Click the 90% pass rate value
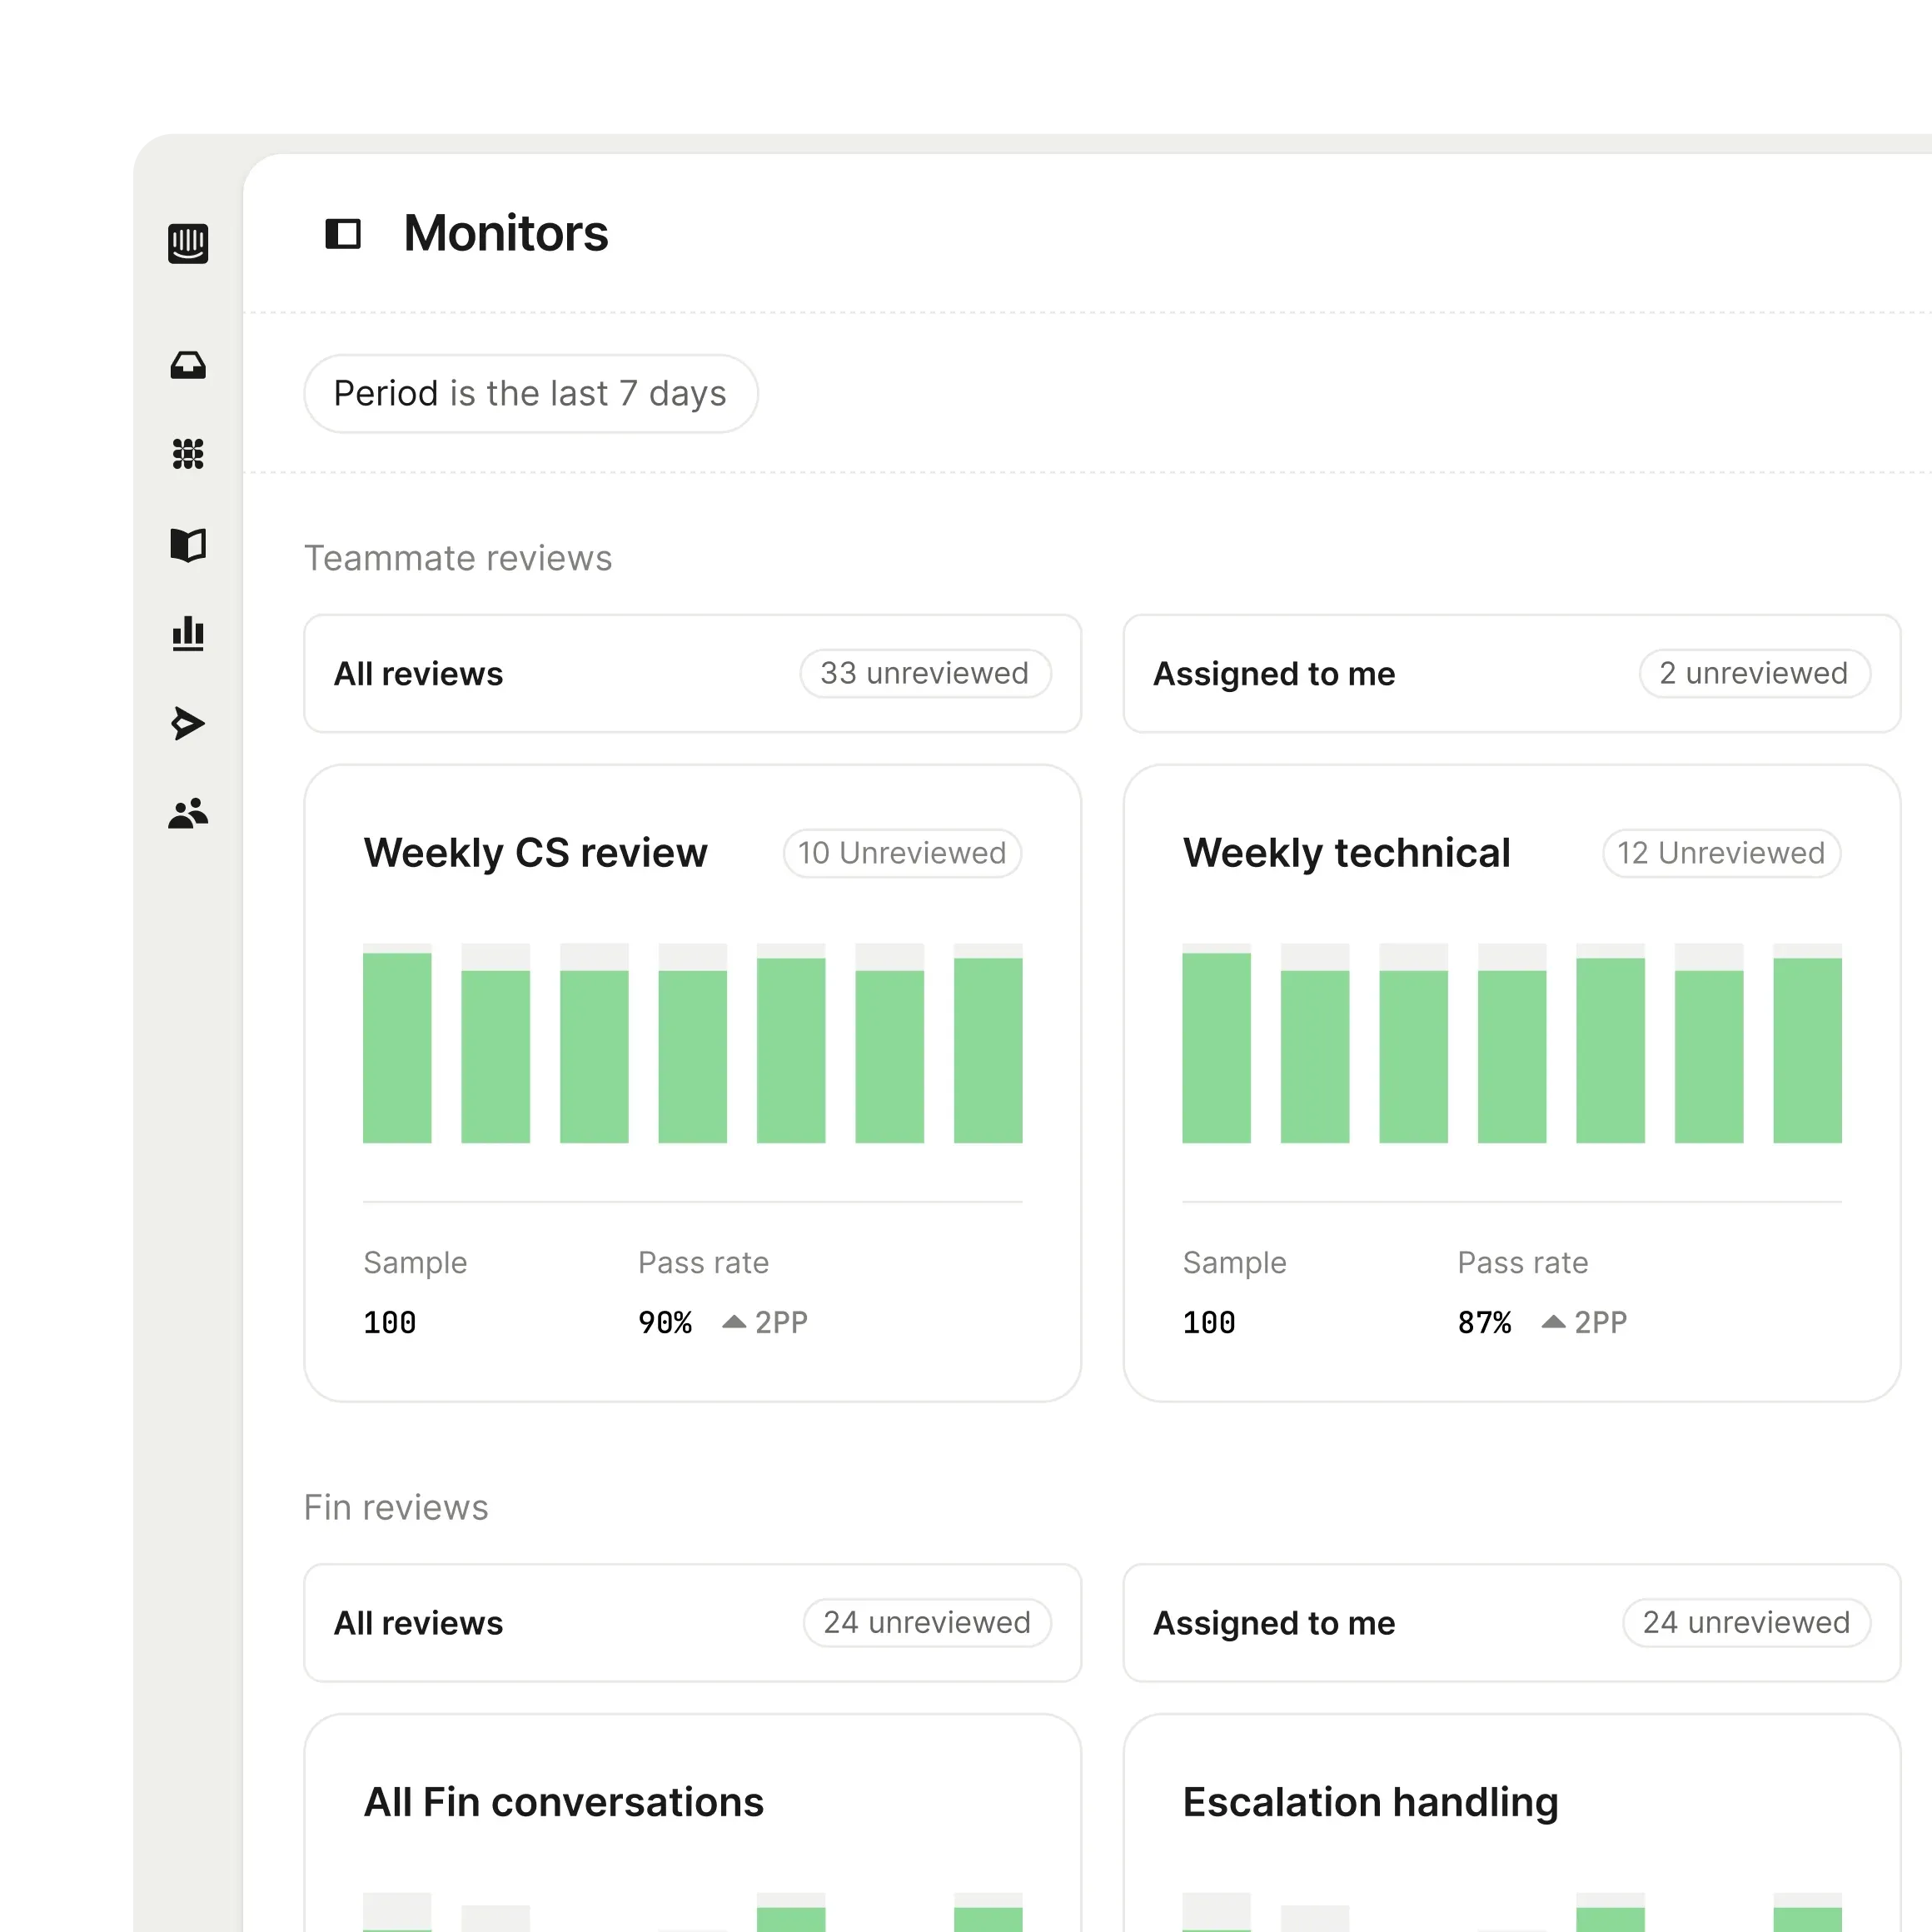Image resolution: width=1932 pixels, height=1932 pixels. click(665, 1323)
